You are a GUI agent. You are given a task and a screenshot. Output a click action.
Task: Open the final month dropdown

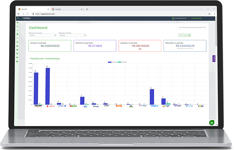(72, 35)
